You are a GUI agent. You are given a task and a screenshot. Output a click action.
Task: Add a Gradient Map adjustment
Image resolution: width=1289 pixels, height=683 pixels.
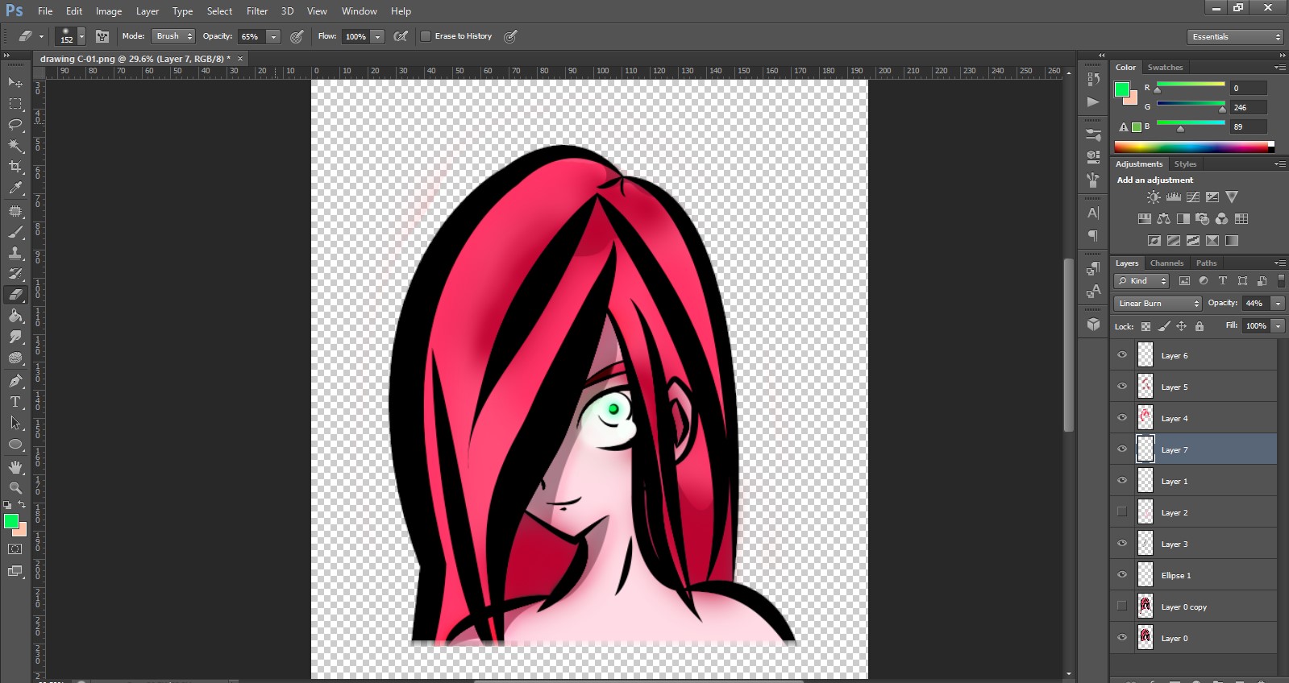click(1232, 241)
